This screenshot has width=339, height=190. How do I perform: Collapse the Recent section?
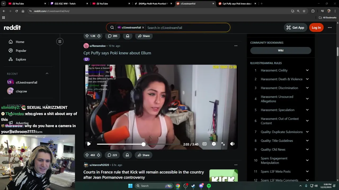pos(47,74)
